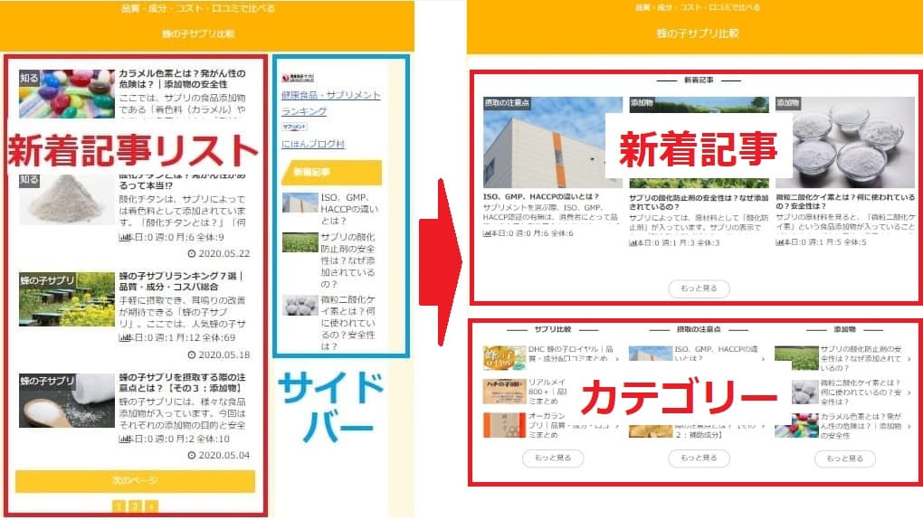The image size is (923, 520).
Task: Open 蜂の子サプリ比較 site title in sidebar layout
Action: click(x=198, y=33)
